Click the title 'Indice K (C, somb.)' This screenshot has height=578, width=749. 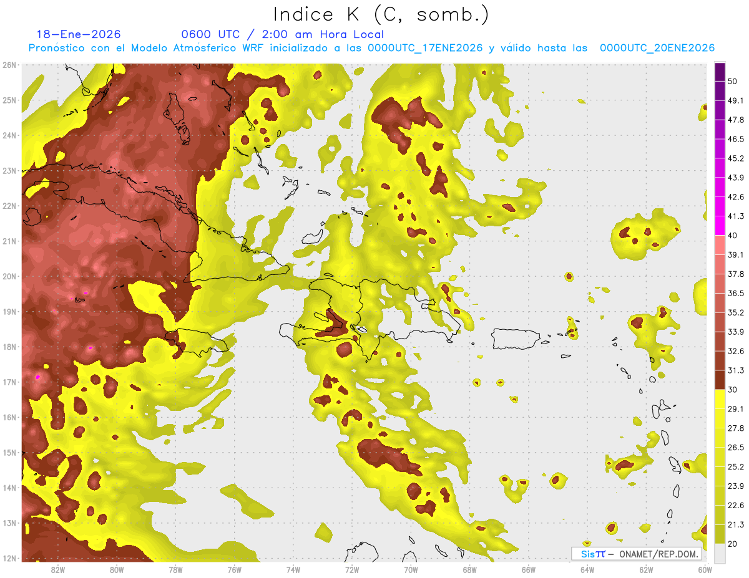(x=381, y=14)
